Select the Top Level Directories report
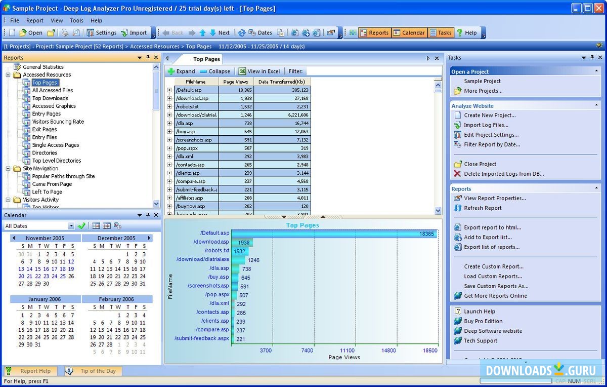 click(56, 161)
